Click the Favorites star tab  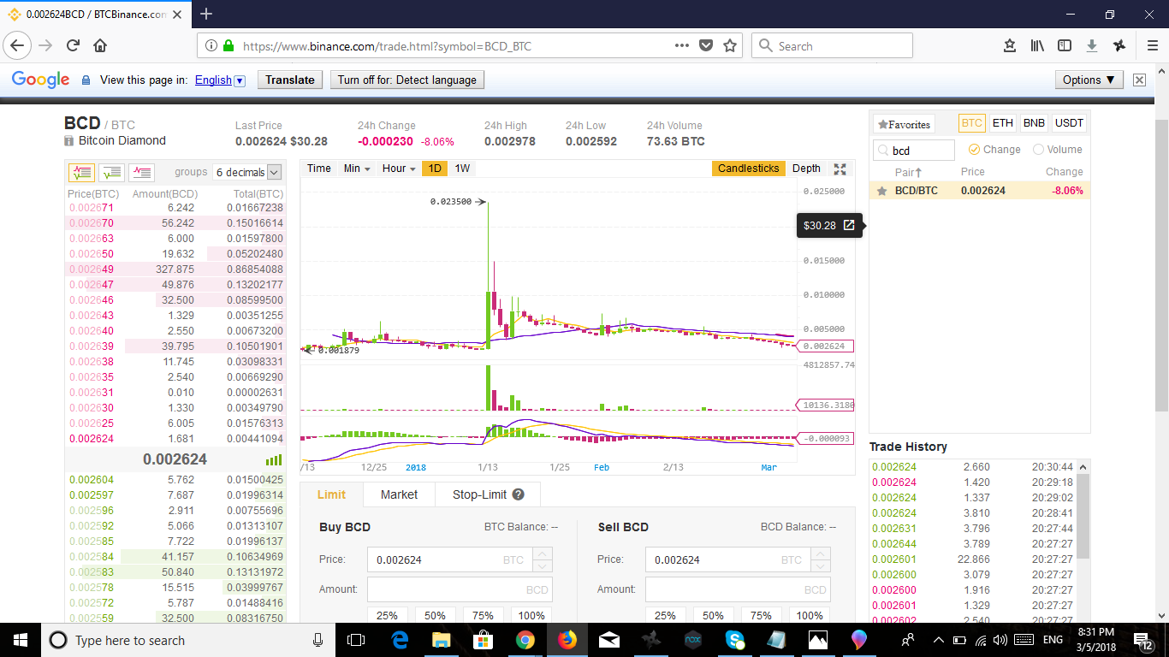pos(904,124)
